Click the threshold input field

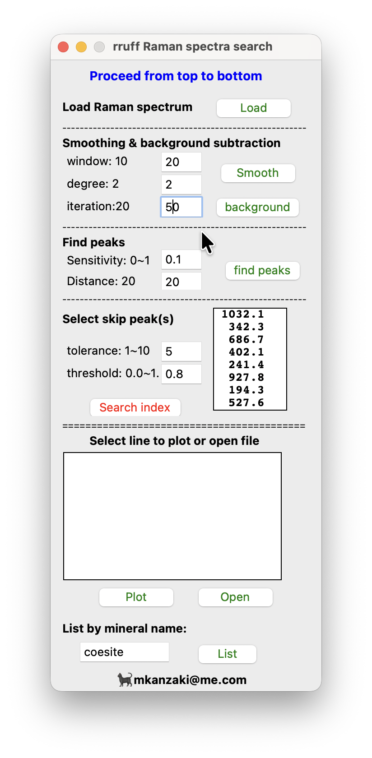tap(181, 374)
